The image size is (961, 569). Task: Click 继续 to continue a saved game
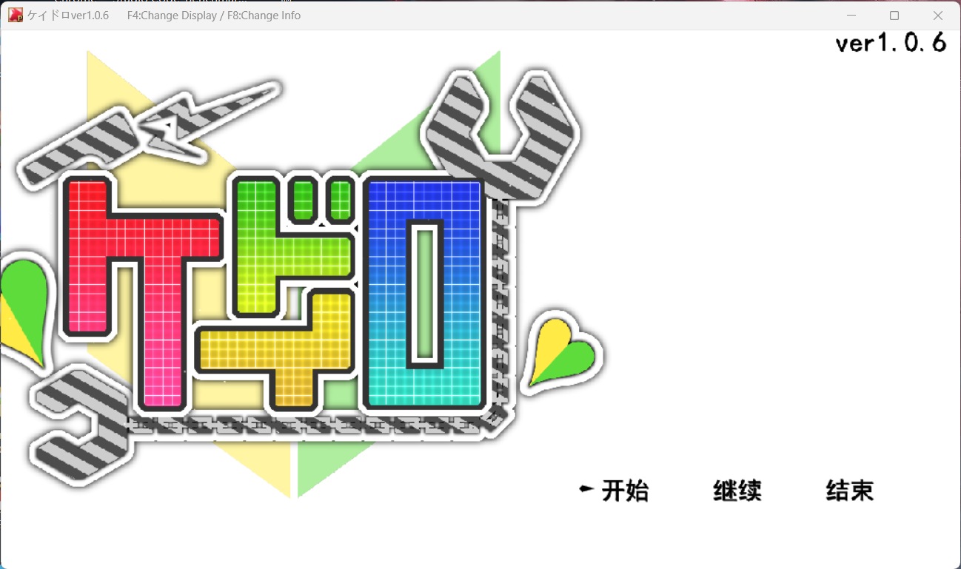click(x=737, y=491)
